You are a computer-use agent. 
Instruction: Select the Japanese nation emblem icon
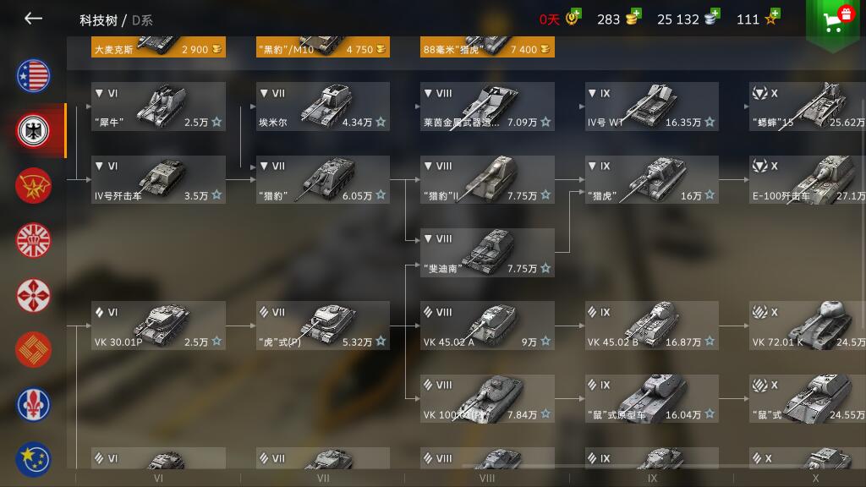tap(33, 295)
